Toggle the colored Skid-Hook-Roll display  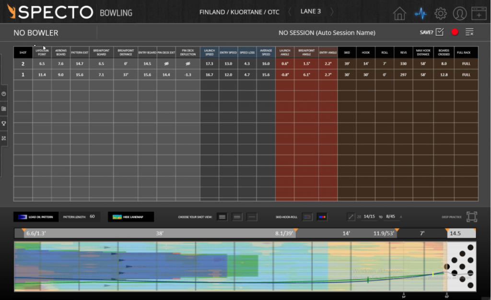pyautogui.click(x=322, y=217)
